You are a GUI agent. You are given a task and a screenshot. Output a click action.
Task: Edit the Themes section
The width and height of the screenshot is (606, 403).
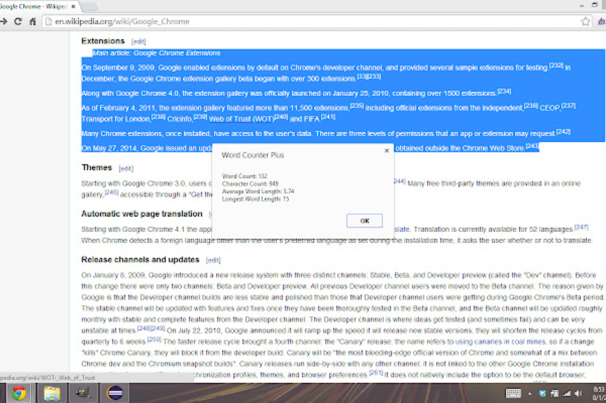coord(126,168)
